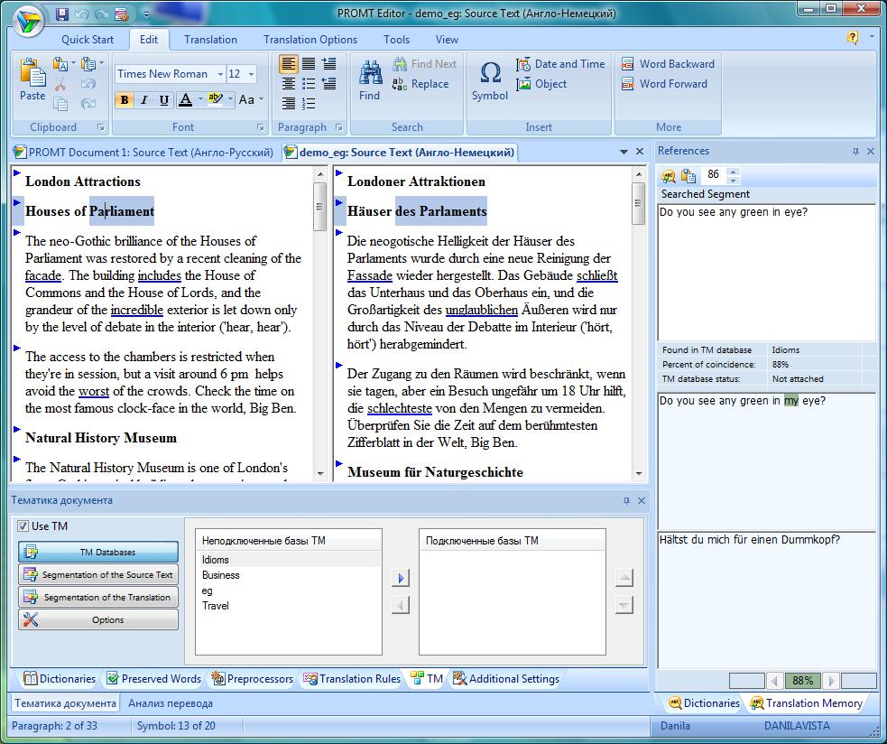Open the Translation Rules tab

(x=352, y=679)
